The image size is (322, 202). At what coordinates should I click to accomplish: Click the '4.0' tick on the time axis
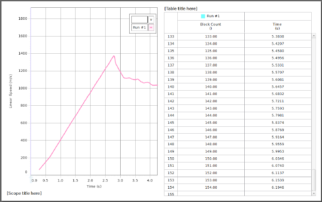(150, 181)
